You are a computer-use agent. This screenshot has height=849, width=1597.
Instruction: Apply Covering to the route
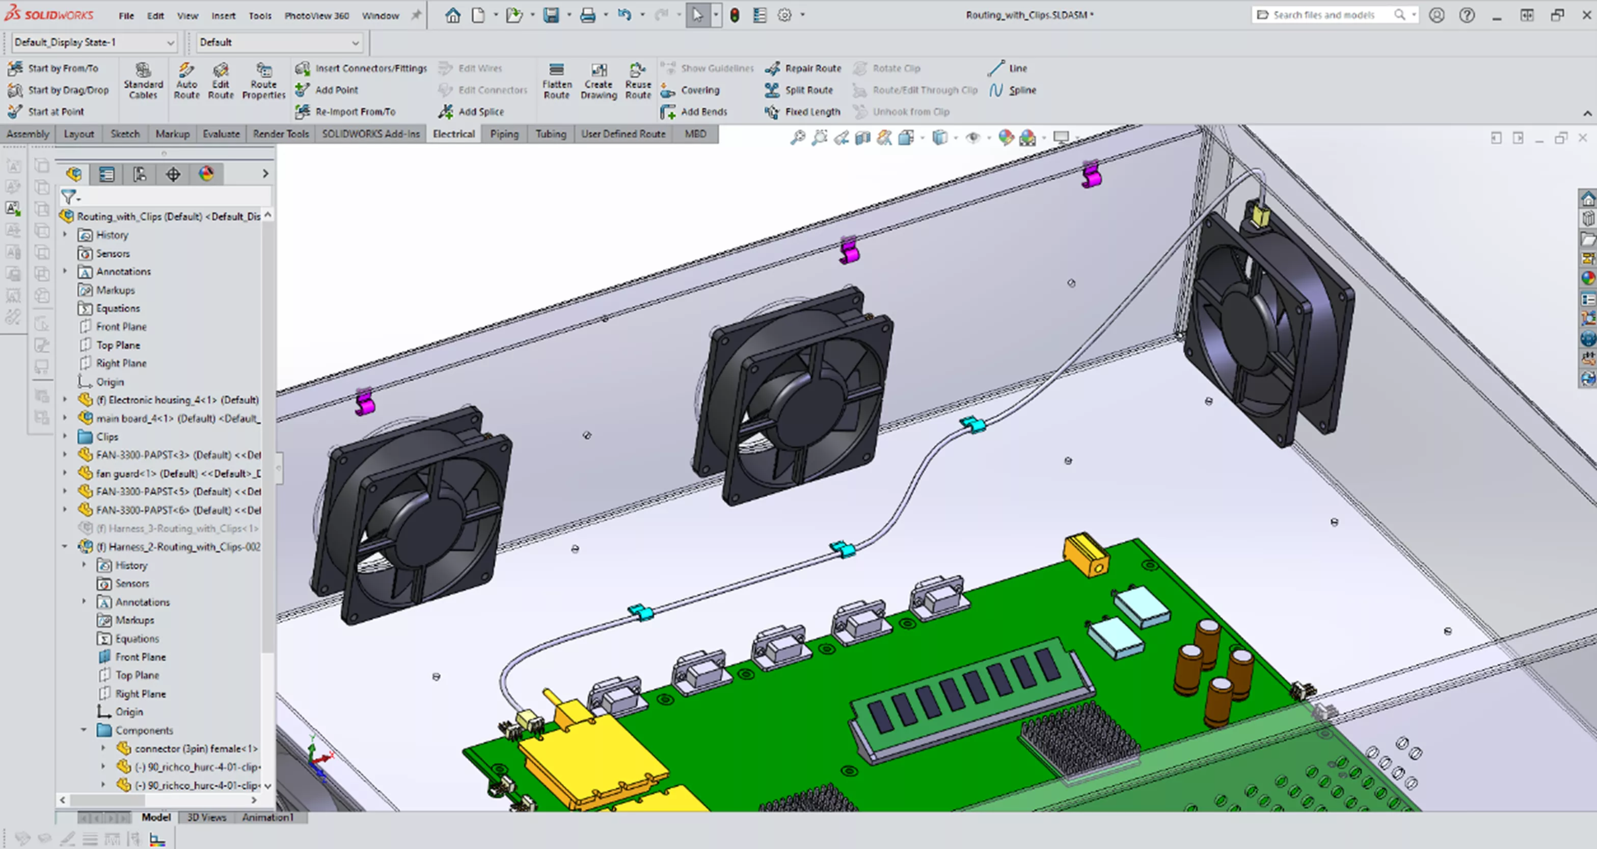point(690,90)
